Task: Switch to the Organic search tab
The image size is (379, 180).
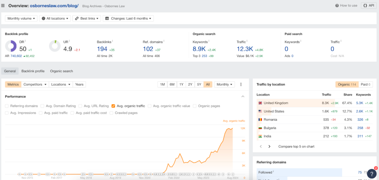Action: pyautogui.click(x=61, y=71)
